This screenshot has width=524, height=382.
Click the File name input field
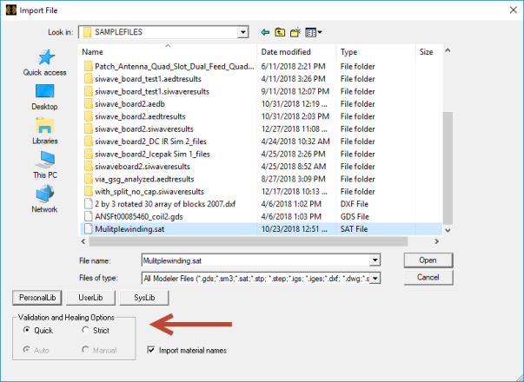(x=256, y=260)
